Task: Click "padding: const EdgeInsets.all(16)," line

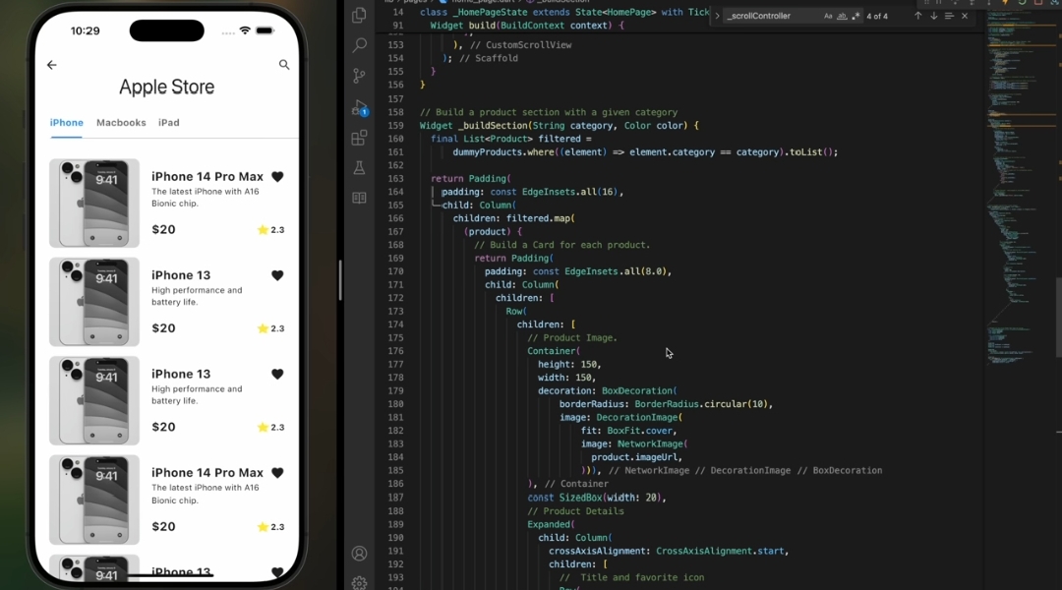Action: click(532, 193)
